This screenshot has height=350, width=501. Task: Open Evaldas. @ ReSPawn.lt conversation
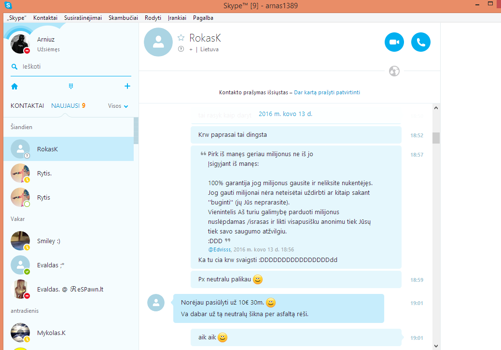pos(69,289)
